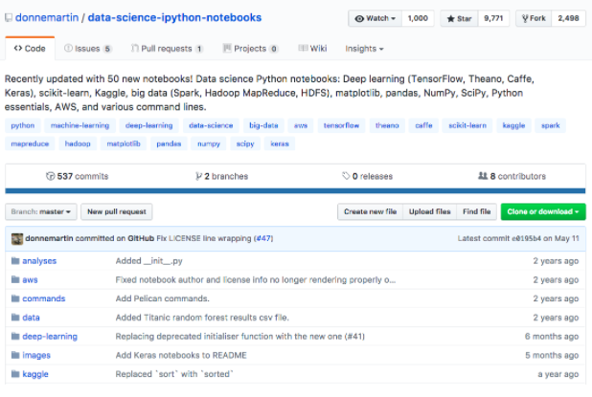Expand Clone or download menu
The image size is (592, 397).
point(543,211)
